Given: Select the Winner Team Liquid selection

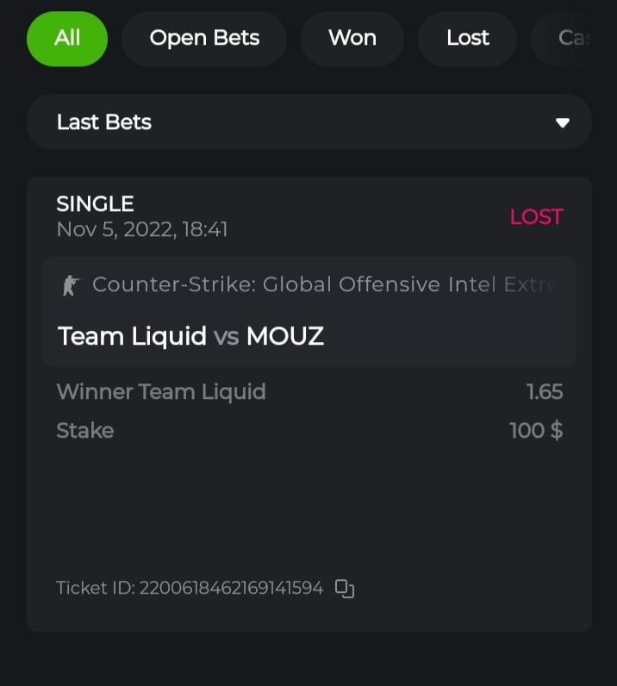Looking at the screenshot, I should pyautogui.click(x=161, y=392).
